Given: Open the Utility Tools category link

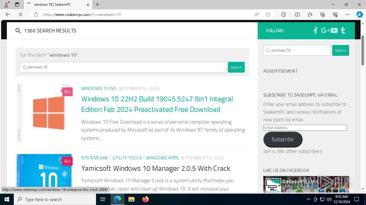Looking at the screenshot, I should pyautogui.click(x=127, y=158).
